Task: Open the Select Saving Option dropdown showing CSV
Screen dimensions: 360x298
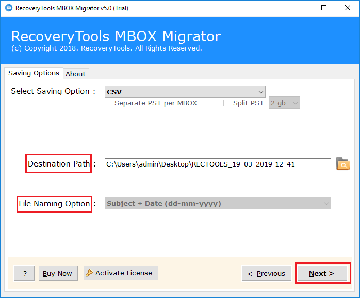Action: pos(185,92)
